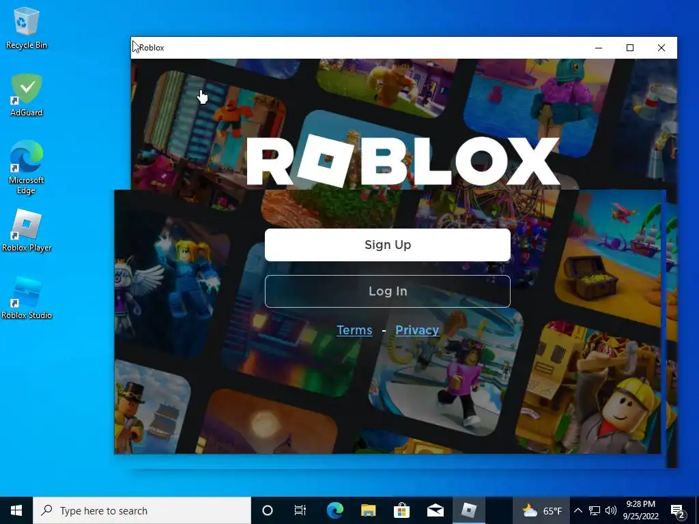The height and width of the screenshot is (524, 699).
Task: Open the Mail app from the taskbar
Action: [x=435, y=510]
